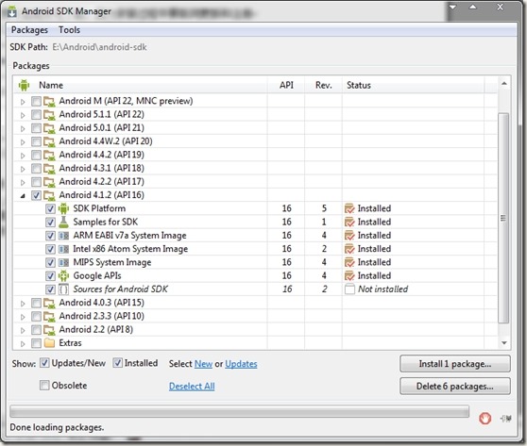Open the Packages menu
Viewport: 527px width, 446px height.
[x=29, y=30]
